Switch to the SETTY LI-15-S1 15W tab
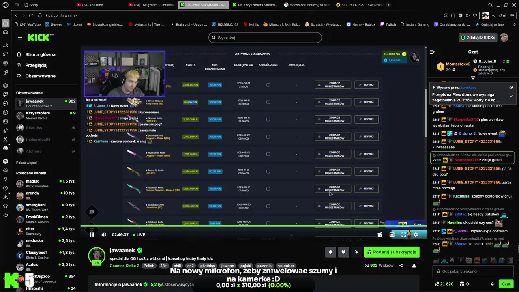This screenshot has width=519, height=292. [x=359, y=5]
